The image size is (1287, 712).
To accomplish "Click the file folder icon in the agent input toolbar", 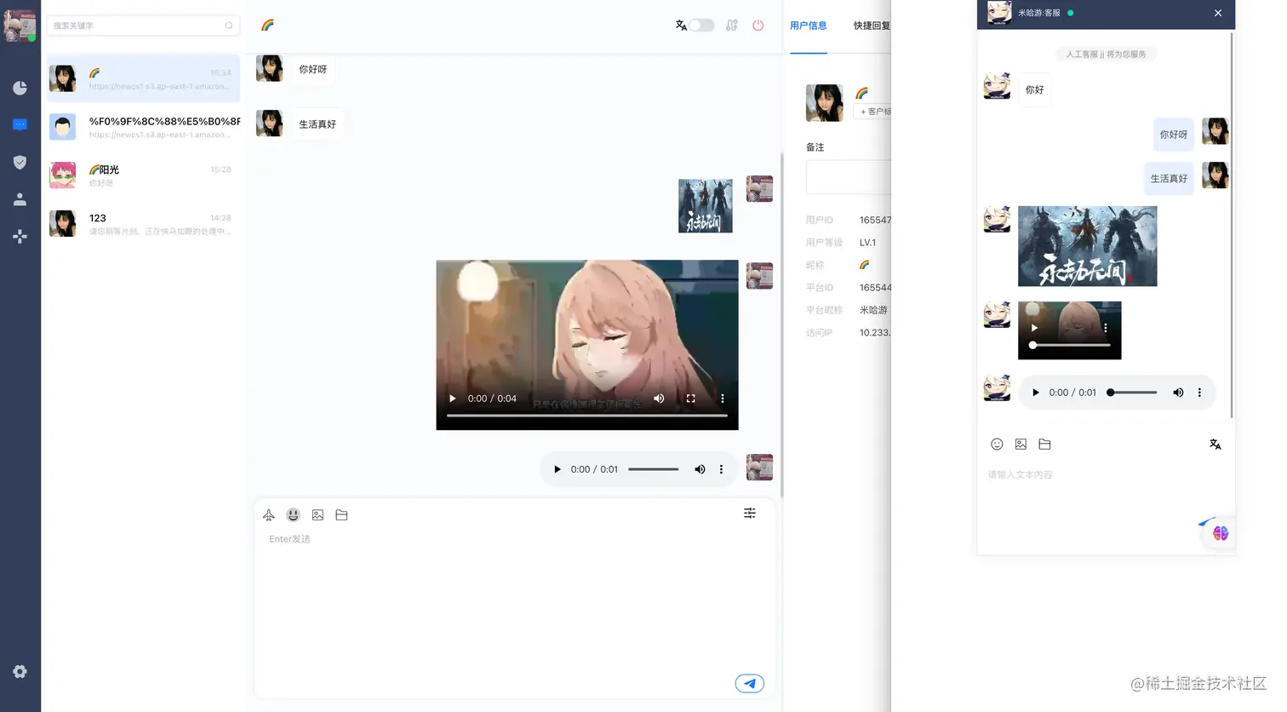I will [x=341, y=515].
